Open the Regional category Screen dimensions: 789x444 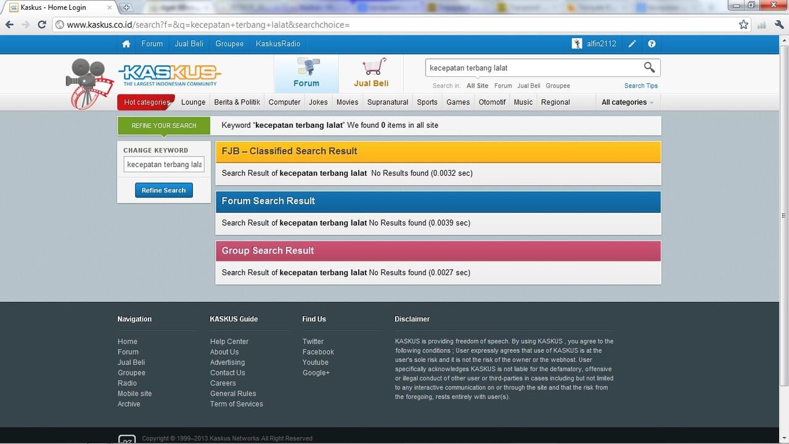click(555, 102)
